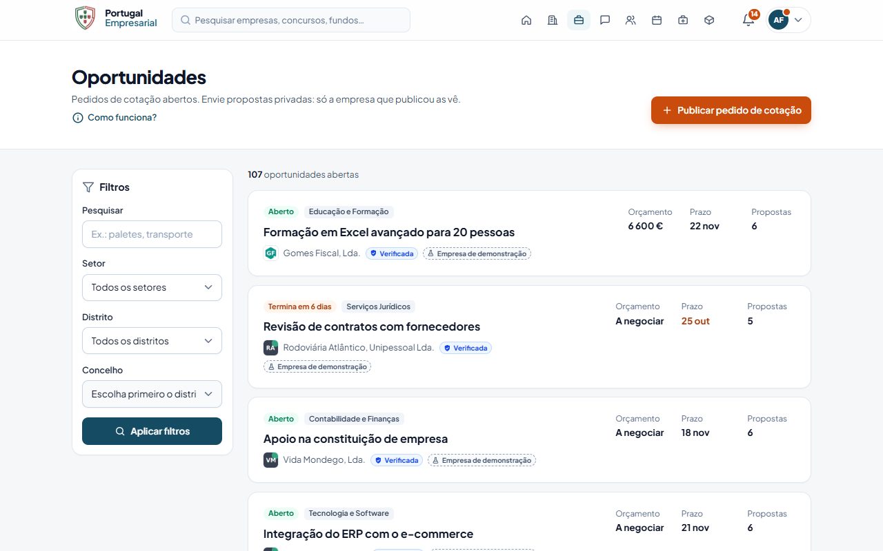The width and height of the screenshot is (883, 551).
Task: Open Integração do ERP com o e-commerce listing
Action: tap(368, 534)
